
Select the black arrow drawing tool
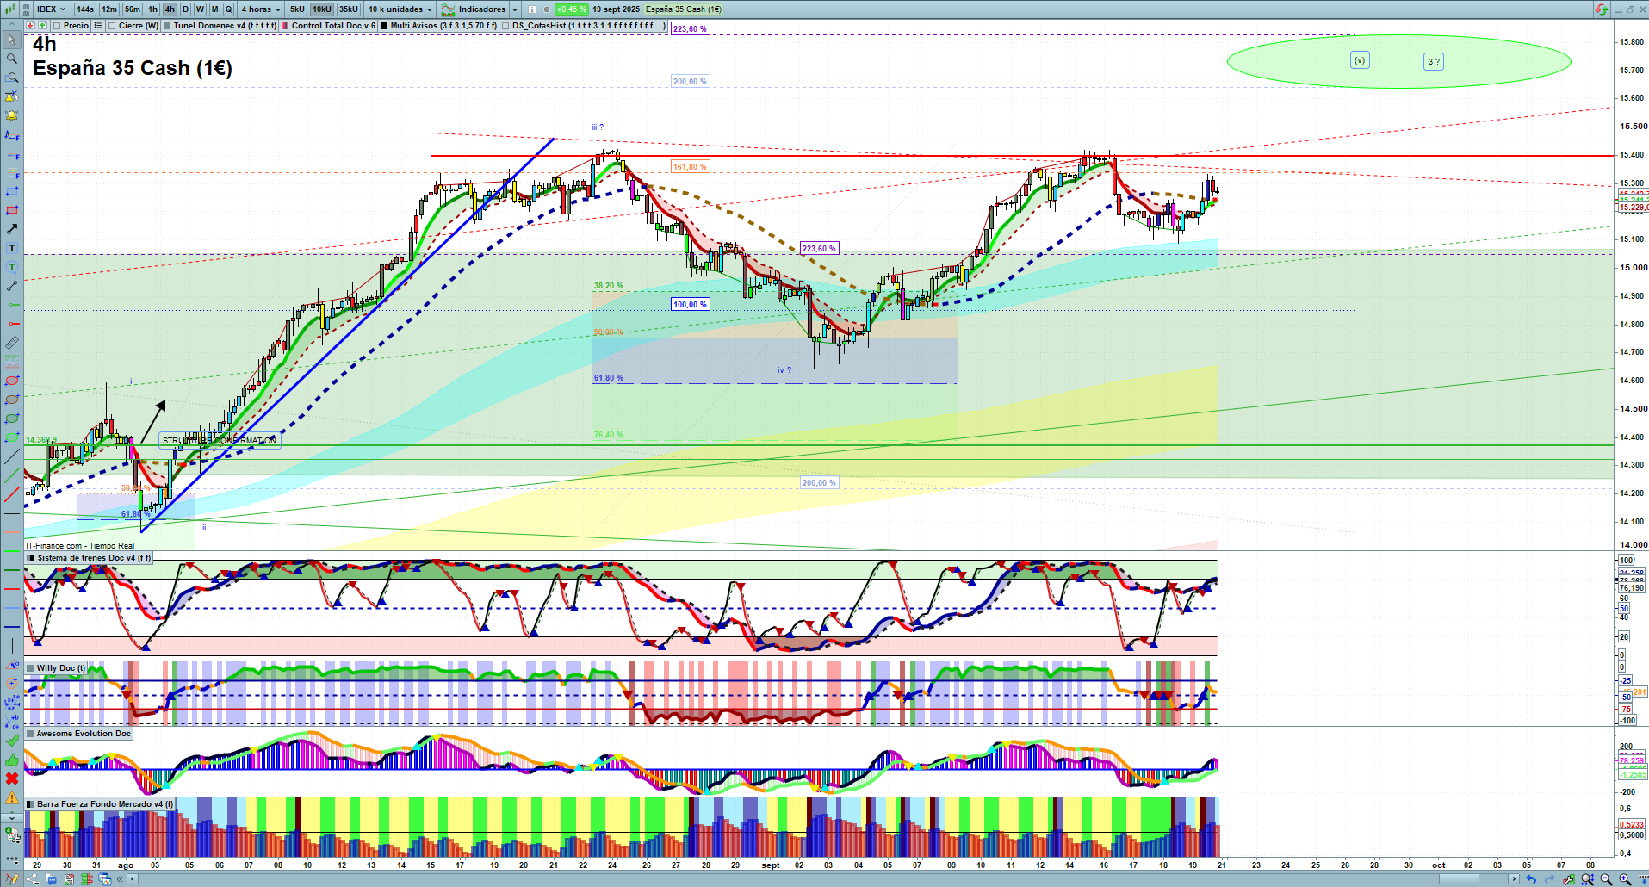pos(12,229)
